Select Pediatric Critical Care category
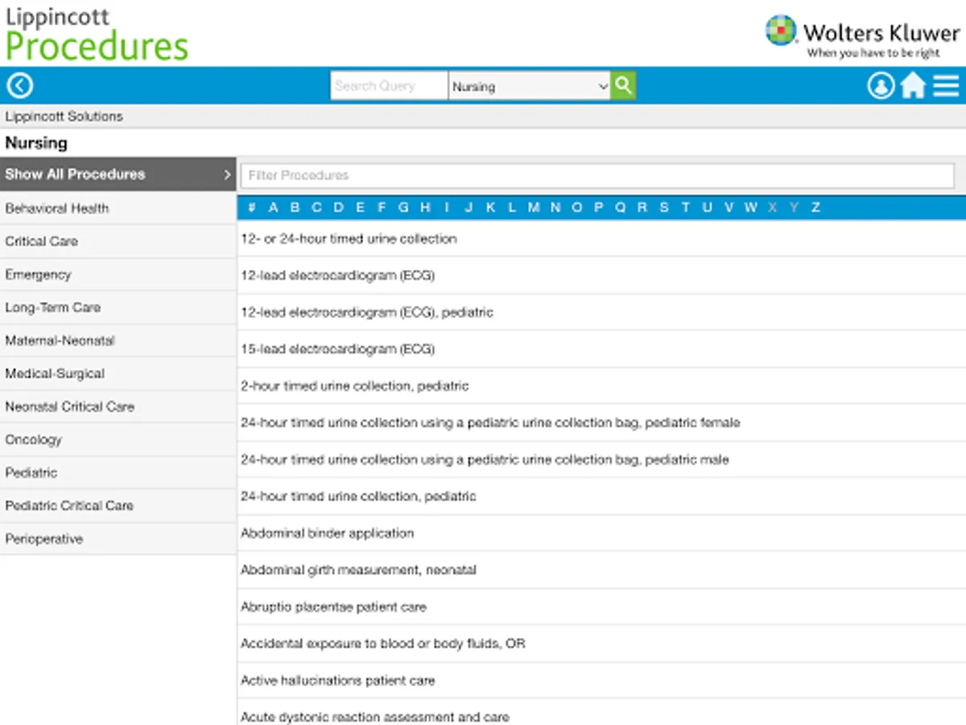The image size is (966, 725). coord(118,505)
